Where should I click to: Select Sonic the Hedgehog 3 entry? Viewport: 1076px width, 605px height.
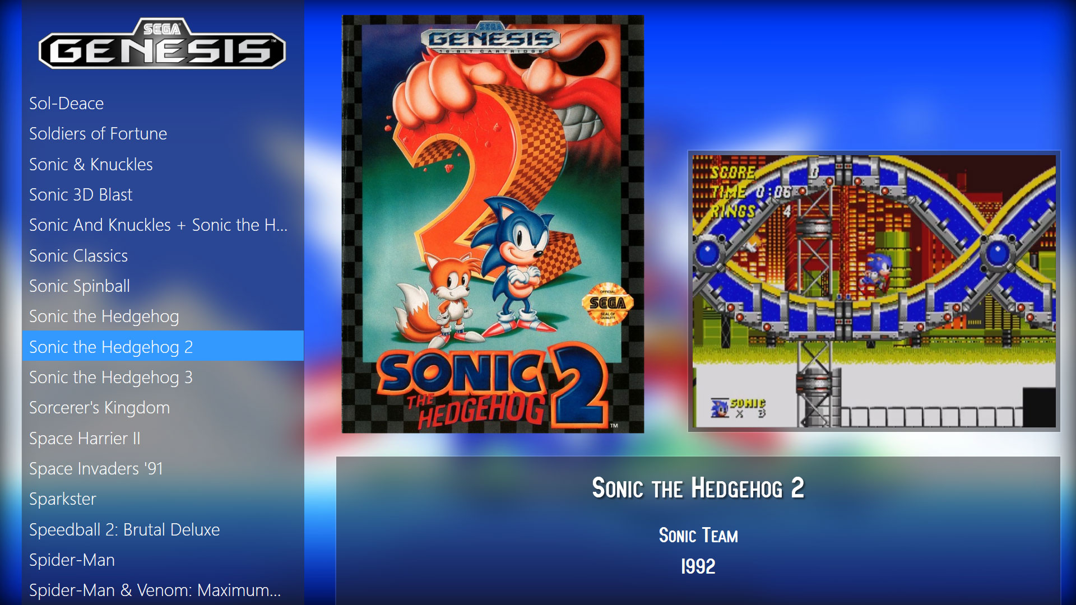(x=163, y=377)
